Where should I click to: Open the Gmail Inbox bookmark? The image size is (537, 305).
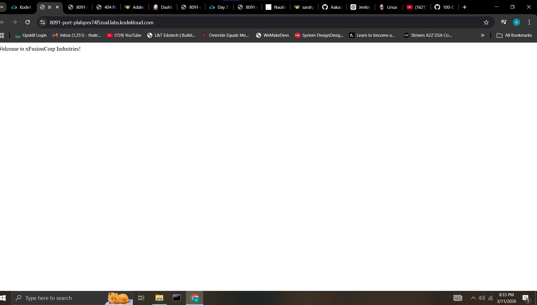77,35
